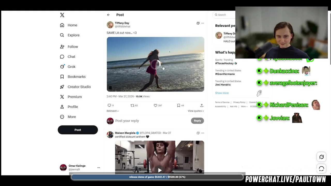Expand the More menu in sidebar
Viewport: 331px width, 186px height.
[68, 117]
